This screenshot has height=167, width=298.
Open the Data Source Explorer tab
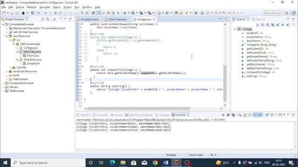[139, 115]
